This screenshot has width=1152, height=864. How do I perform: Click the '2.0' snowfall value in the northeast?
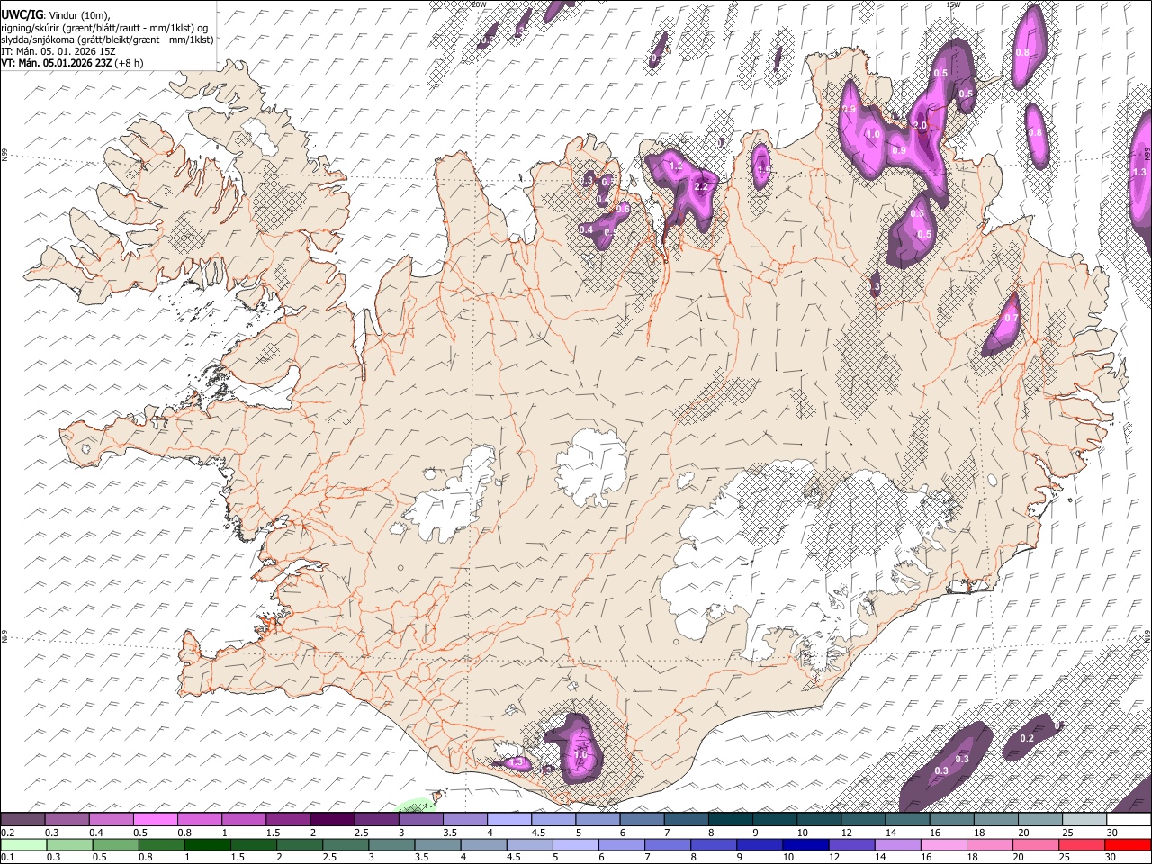click(x=920, y=125)
